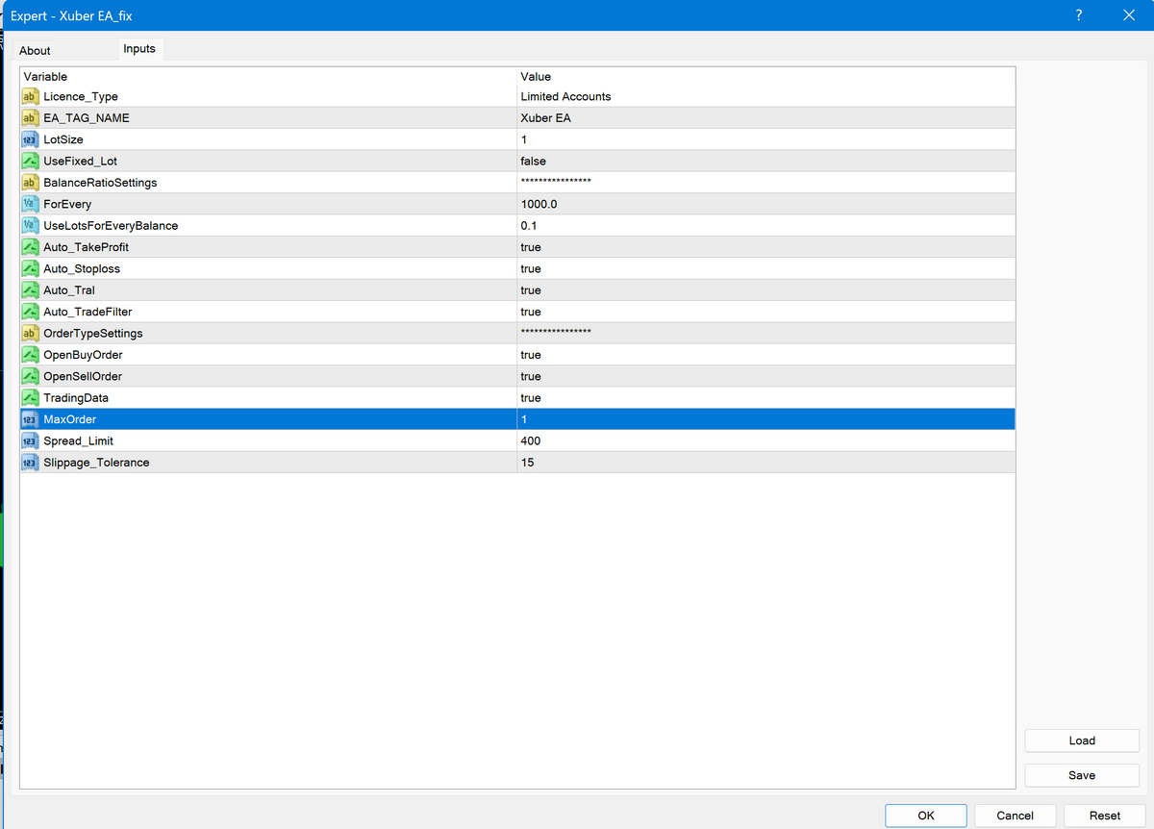1154x829 pixels.
Task: Toggle the UseFixed_Lot false value
Action: [533, 161]
